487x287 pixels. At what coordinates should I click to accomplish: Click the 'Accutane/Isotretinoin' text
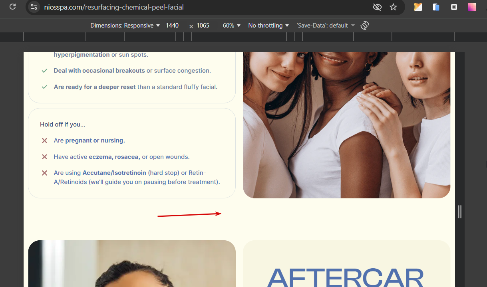click(x=114, y=173)
